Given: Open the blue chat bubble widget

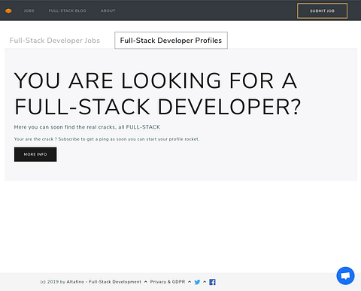Looking at the screenshot, I should pos(345,276).
